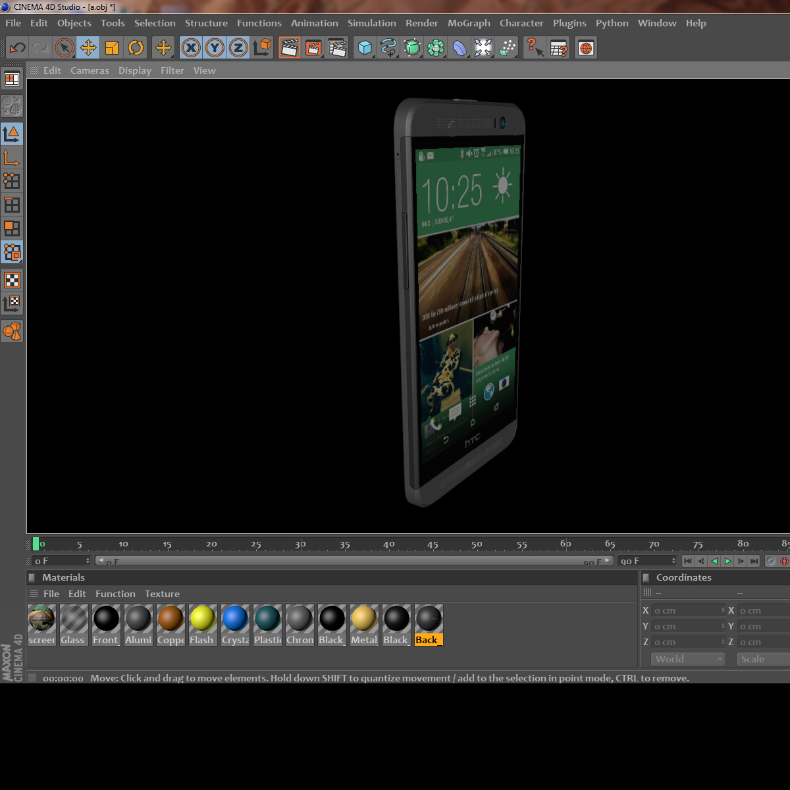
Task: Open Render Settings from the toolbar
Action: pyautogui.click(x=338, y=47)
